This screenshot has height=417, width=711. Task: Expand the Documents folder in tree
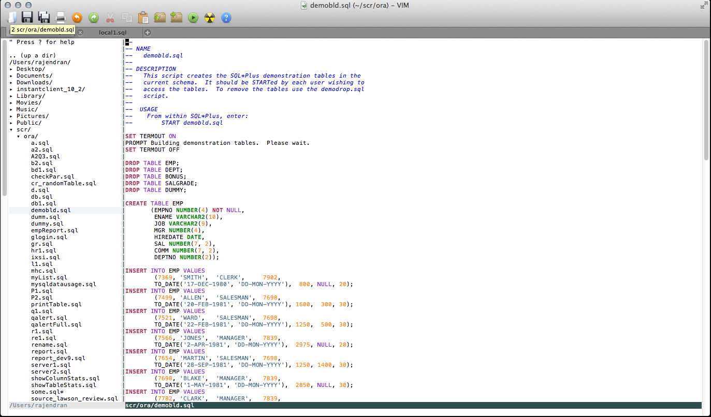tap(11, 76)
